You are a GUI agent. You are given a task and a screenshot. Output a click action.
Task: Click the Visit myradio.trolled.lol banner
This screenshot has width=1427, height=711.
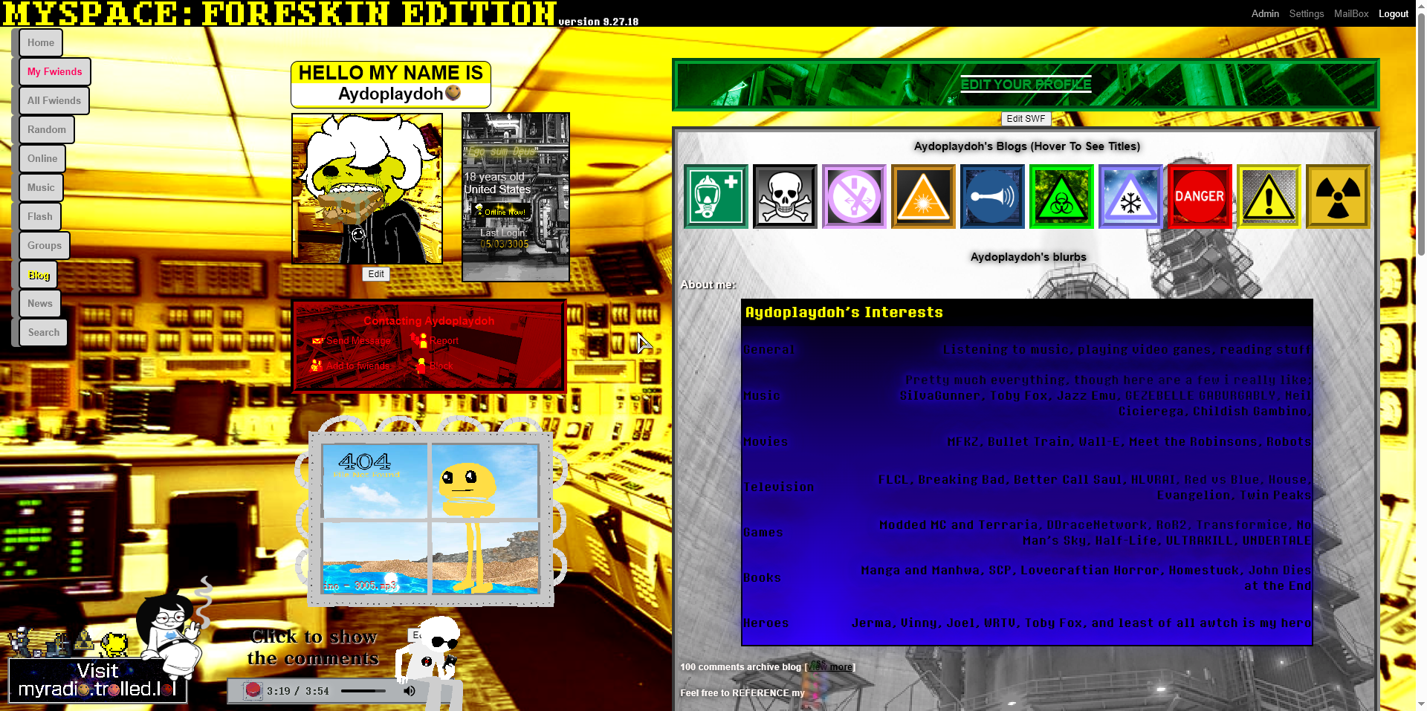click(x=97, y=681)
